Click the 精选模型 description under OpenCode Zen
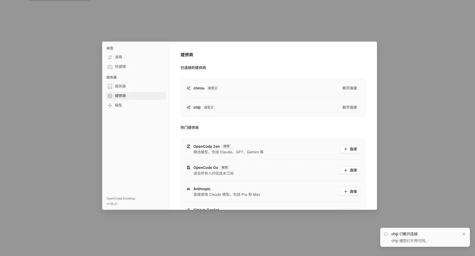 [228, 152]
